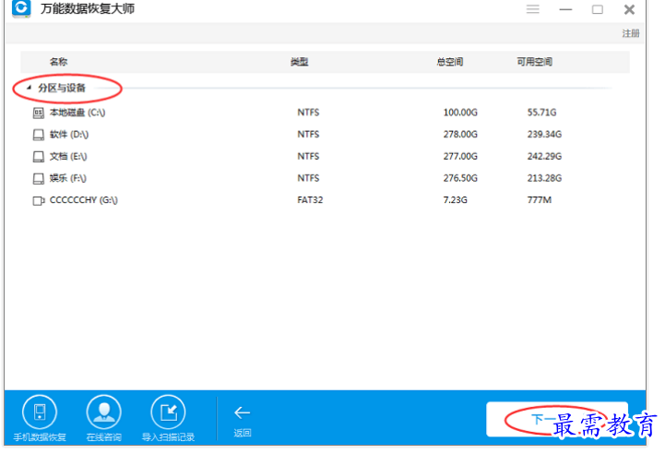This screenshot has height=454, width=665.
Task: Open the hamburger menu in title bar
Action: [533, 9]
